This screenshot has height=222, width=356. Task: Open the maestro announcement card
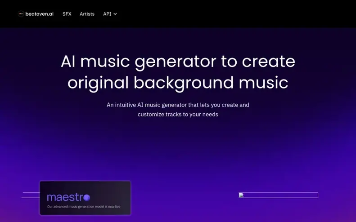[85, 198]
